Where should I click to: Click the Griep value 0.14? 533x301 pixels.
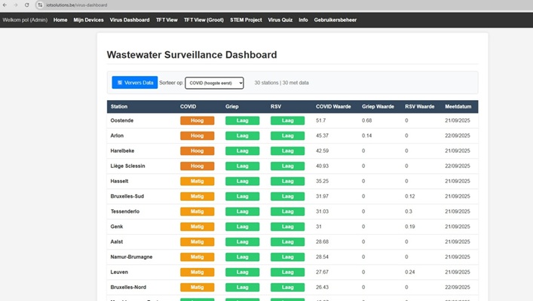[367, 135]
